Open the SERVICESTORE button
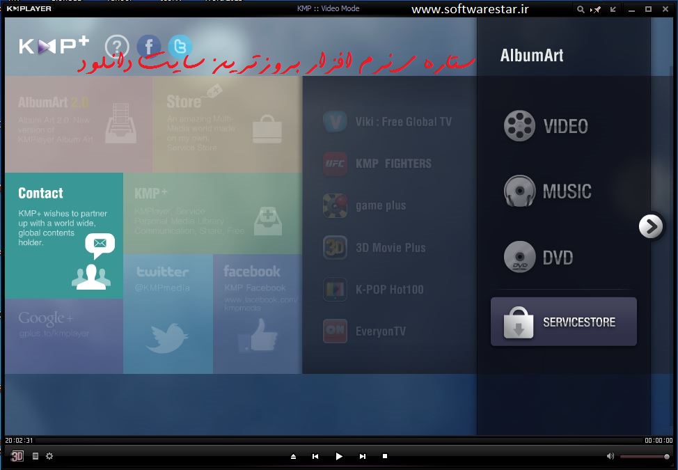Screen dimensions: 678x470 coord(563,321)
